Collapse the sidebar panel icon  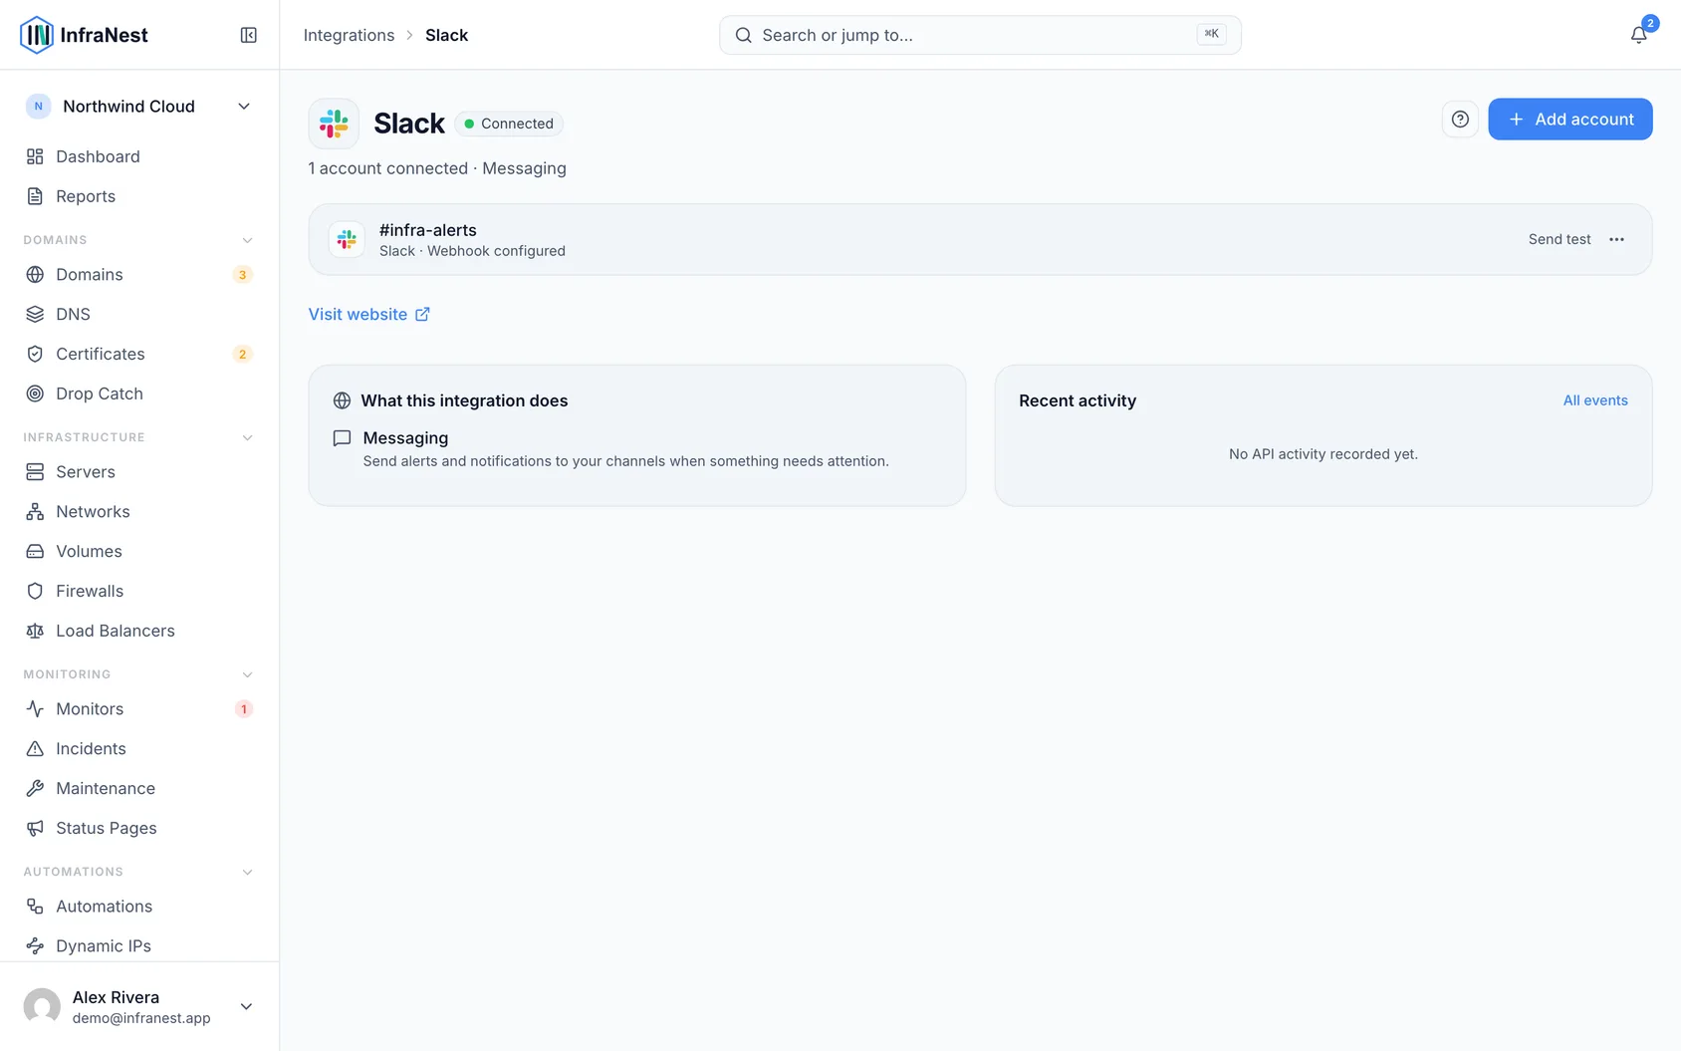click(249, 35)
